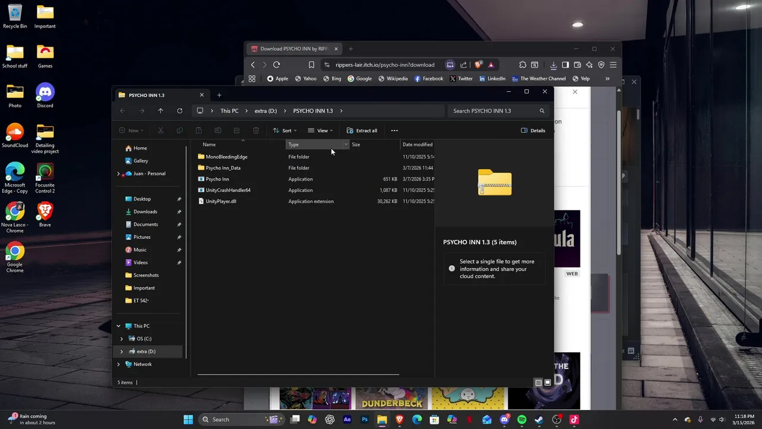Open the Brave downloads icon
Screen dimensions: 762x429
(x=554, y=65)
